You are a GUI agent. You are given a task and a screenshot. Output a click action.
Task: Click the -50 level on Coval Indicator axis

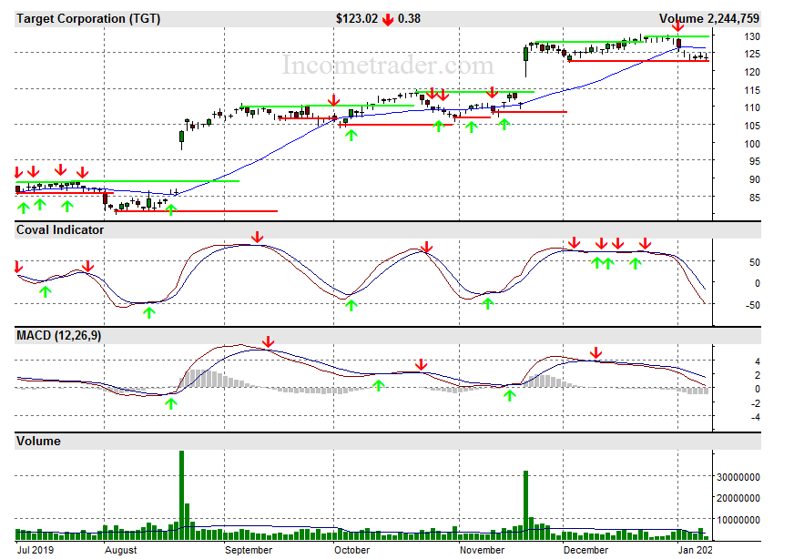tap(753, 305)
